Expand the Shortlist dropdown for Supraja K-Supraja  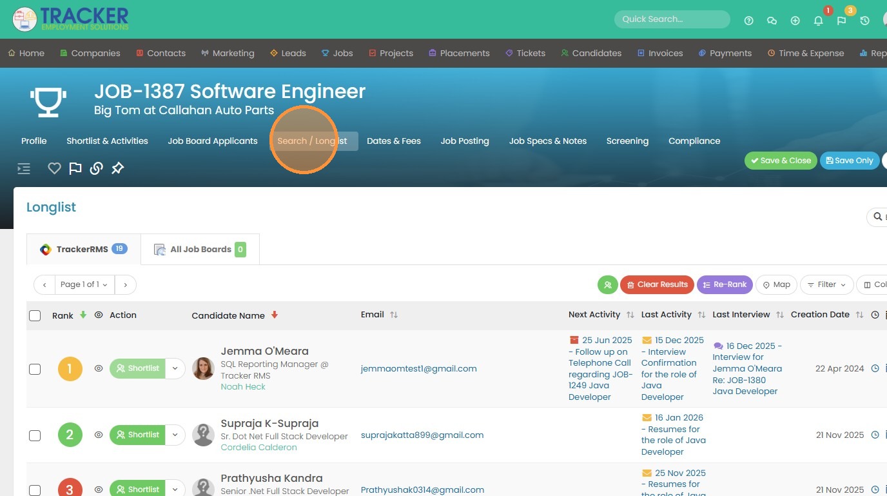click(x=175, y=435)
